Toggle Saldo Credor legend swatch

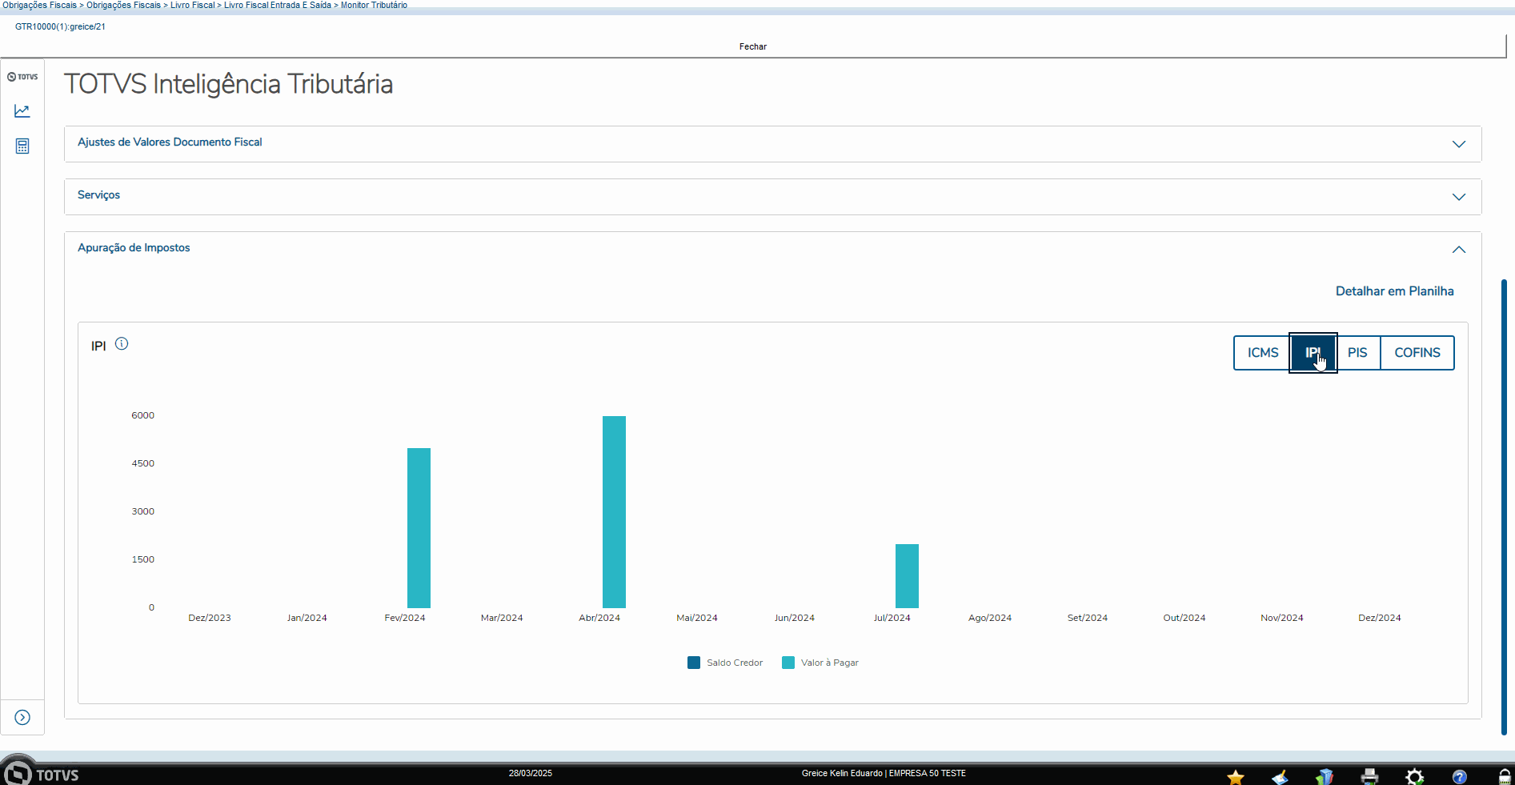click(x=694, y=663)
